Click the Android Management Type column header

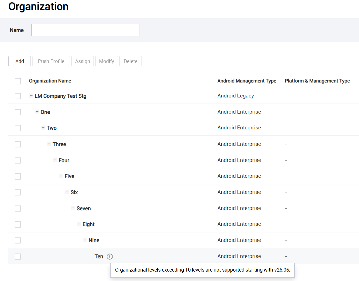247,81
